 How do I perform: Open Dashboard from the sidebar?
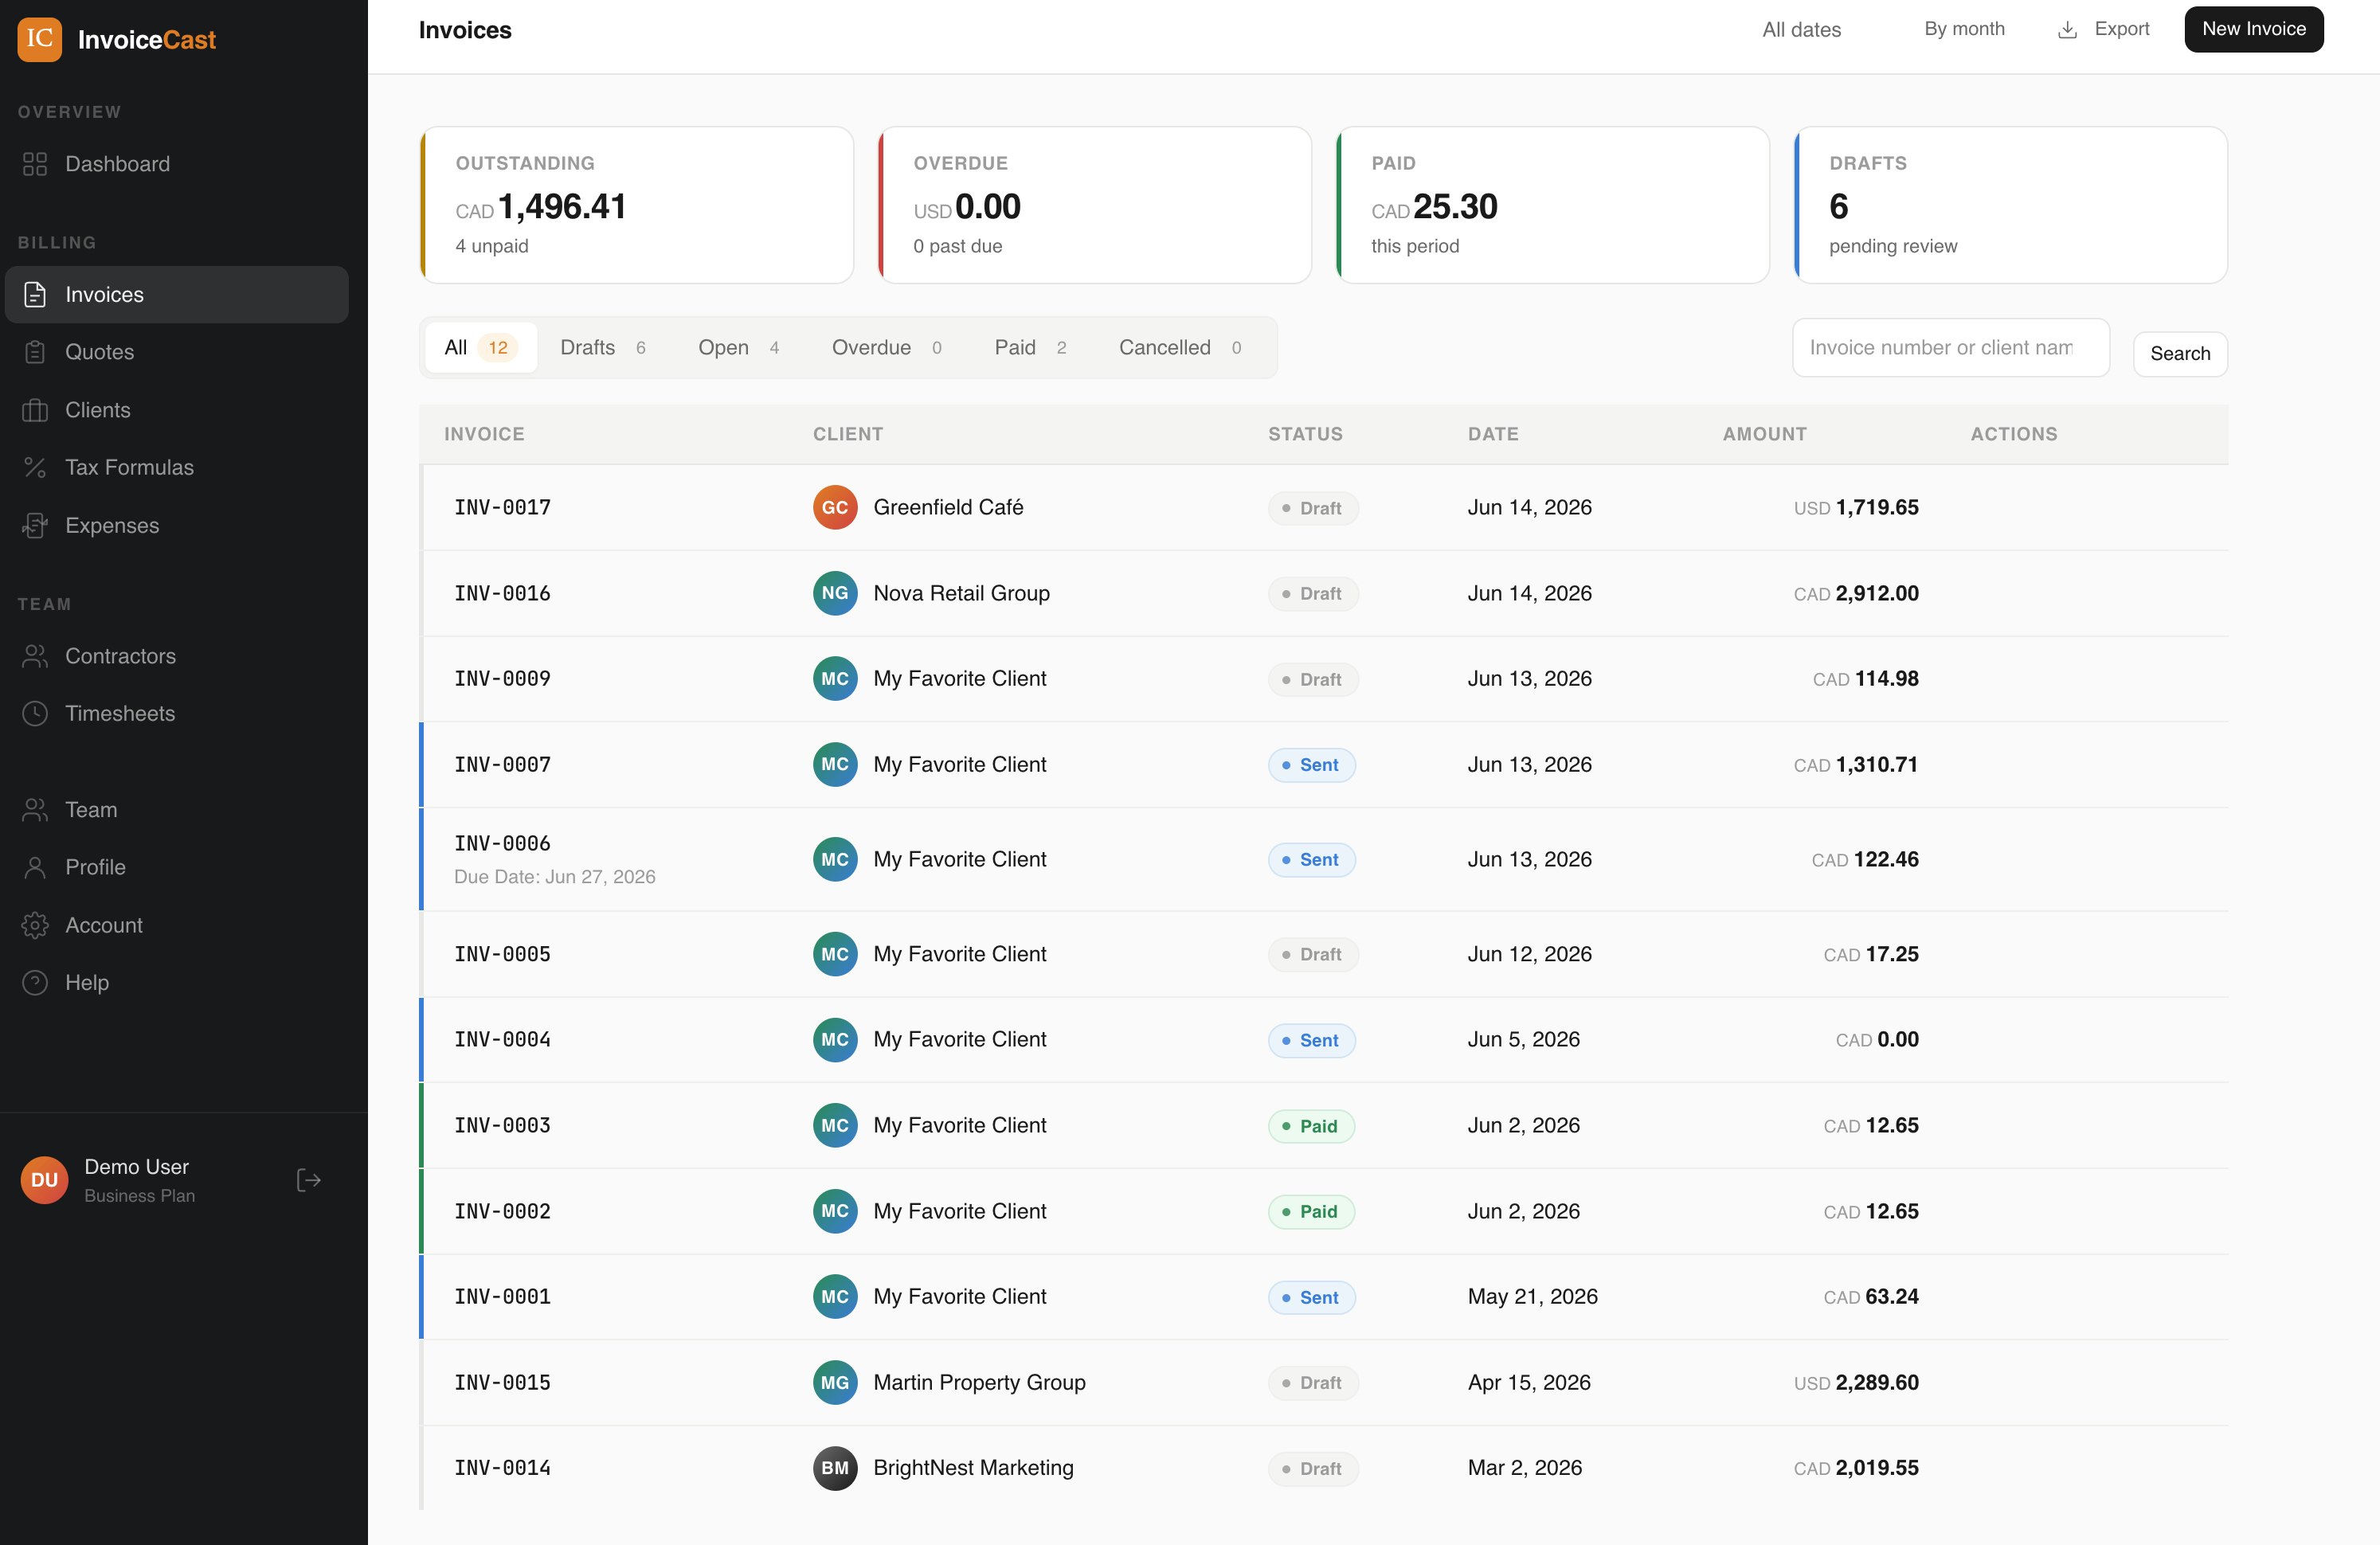(x=177, y=164)
